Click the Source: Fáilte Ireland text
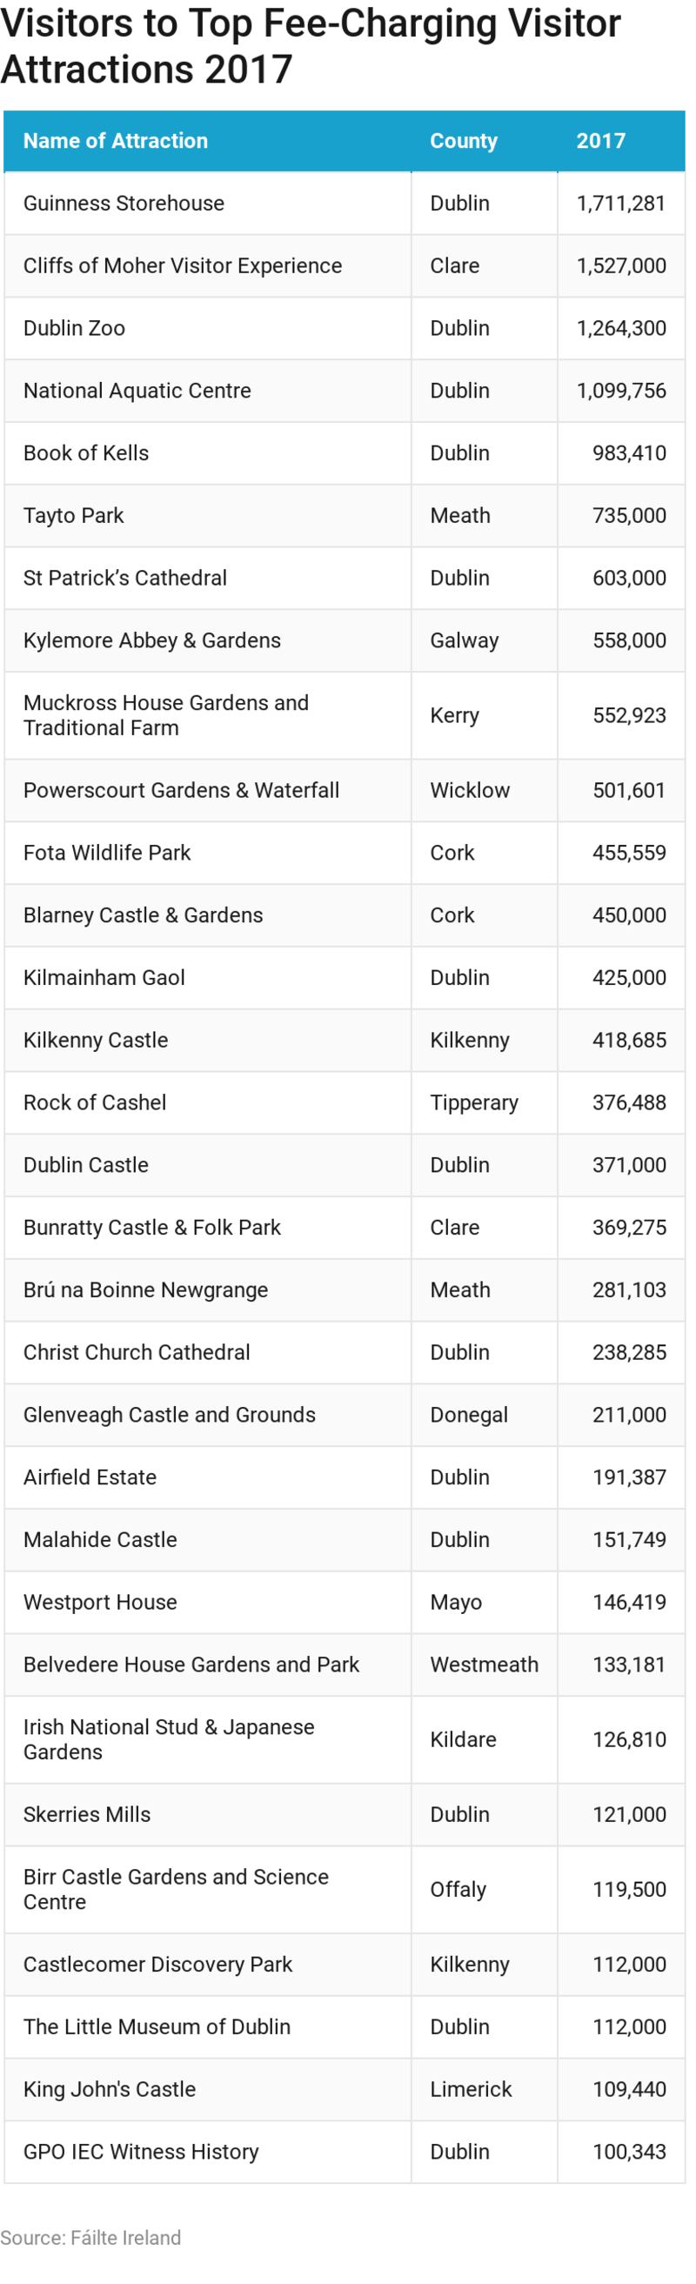 point(90,2237)
